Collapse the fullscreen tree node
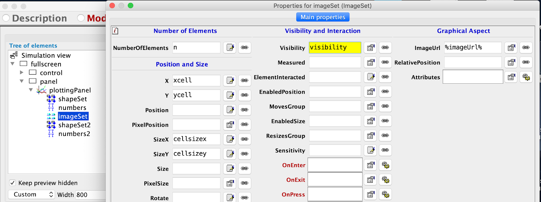The height and width of the screenshot is (202, 541). [13, 64]
